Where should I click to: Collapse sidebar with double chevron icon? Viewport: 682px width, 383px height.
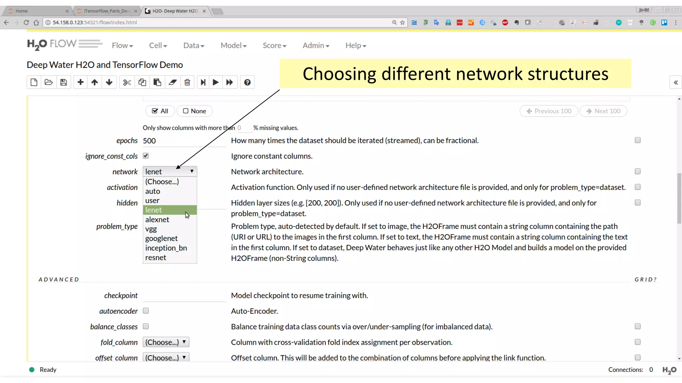pyautogui.click(x=676, y=82)
